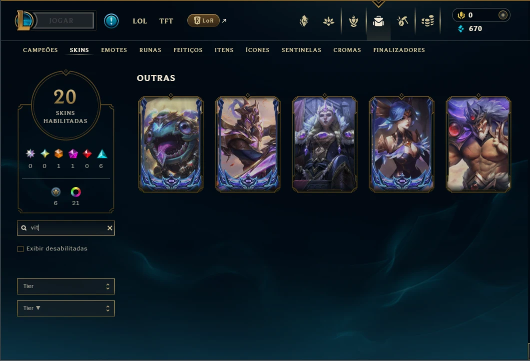Click the chroma color wheel icon
Viewport: 530px width, 361px height.
coord(76,192)
